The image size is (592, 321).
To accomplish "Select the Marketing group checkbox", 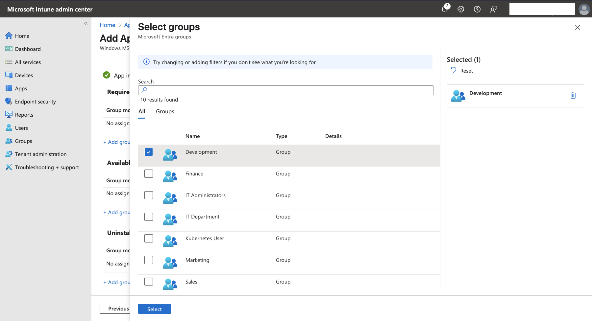I will tap(149, 260).
